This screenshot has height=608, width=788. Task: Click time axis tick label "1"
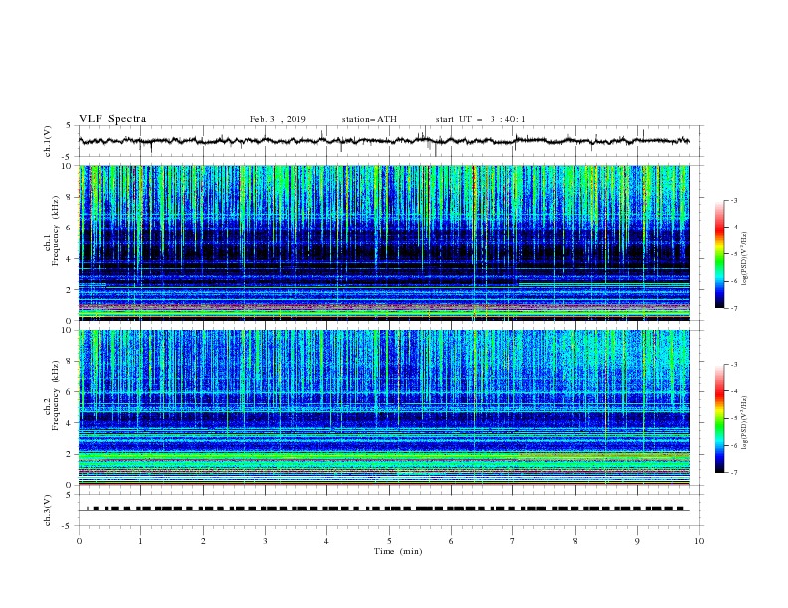pos(140,541)
